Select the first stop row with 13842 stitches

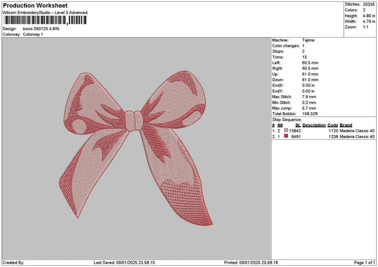[x=323, y=130]
